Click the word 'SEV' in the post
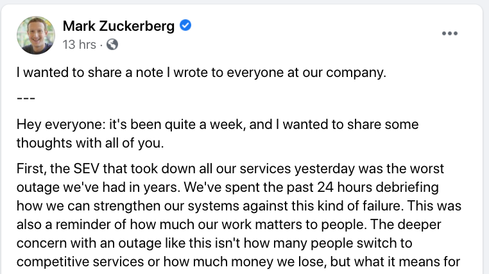 tap(87, 169)
